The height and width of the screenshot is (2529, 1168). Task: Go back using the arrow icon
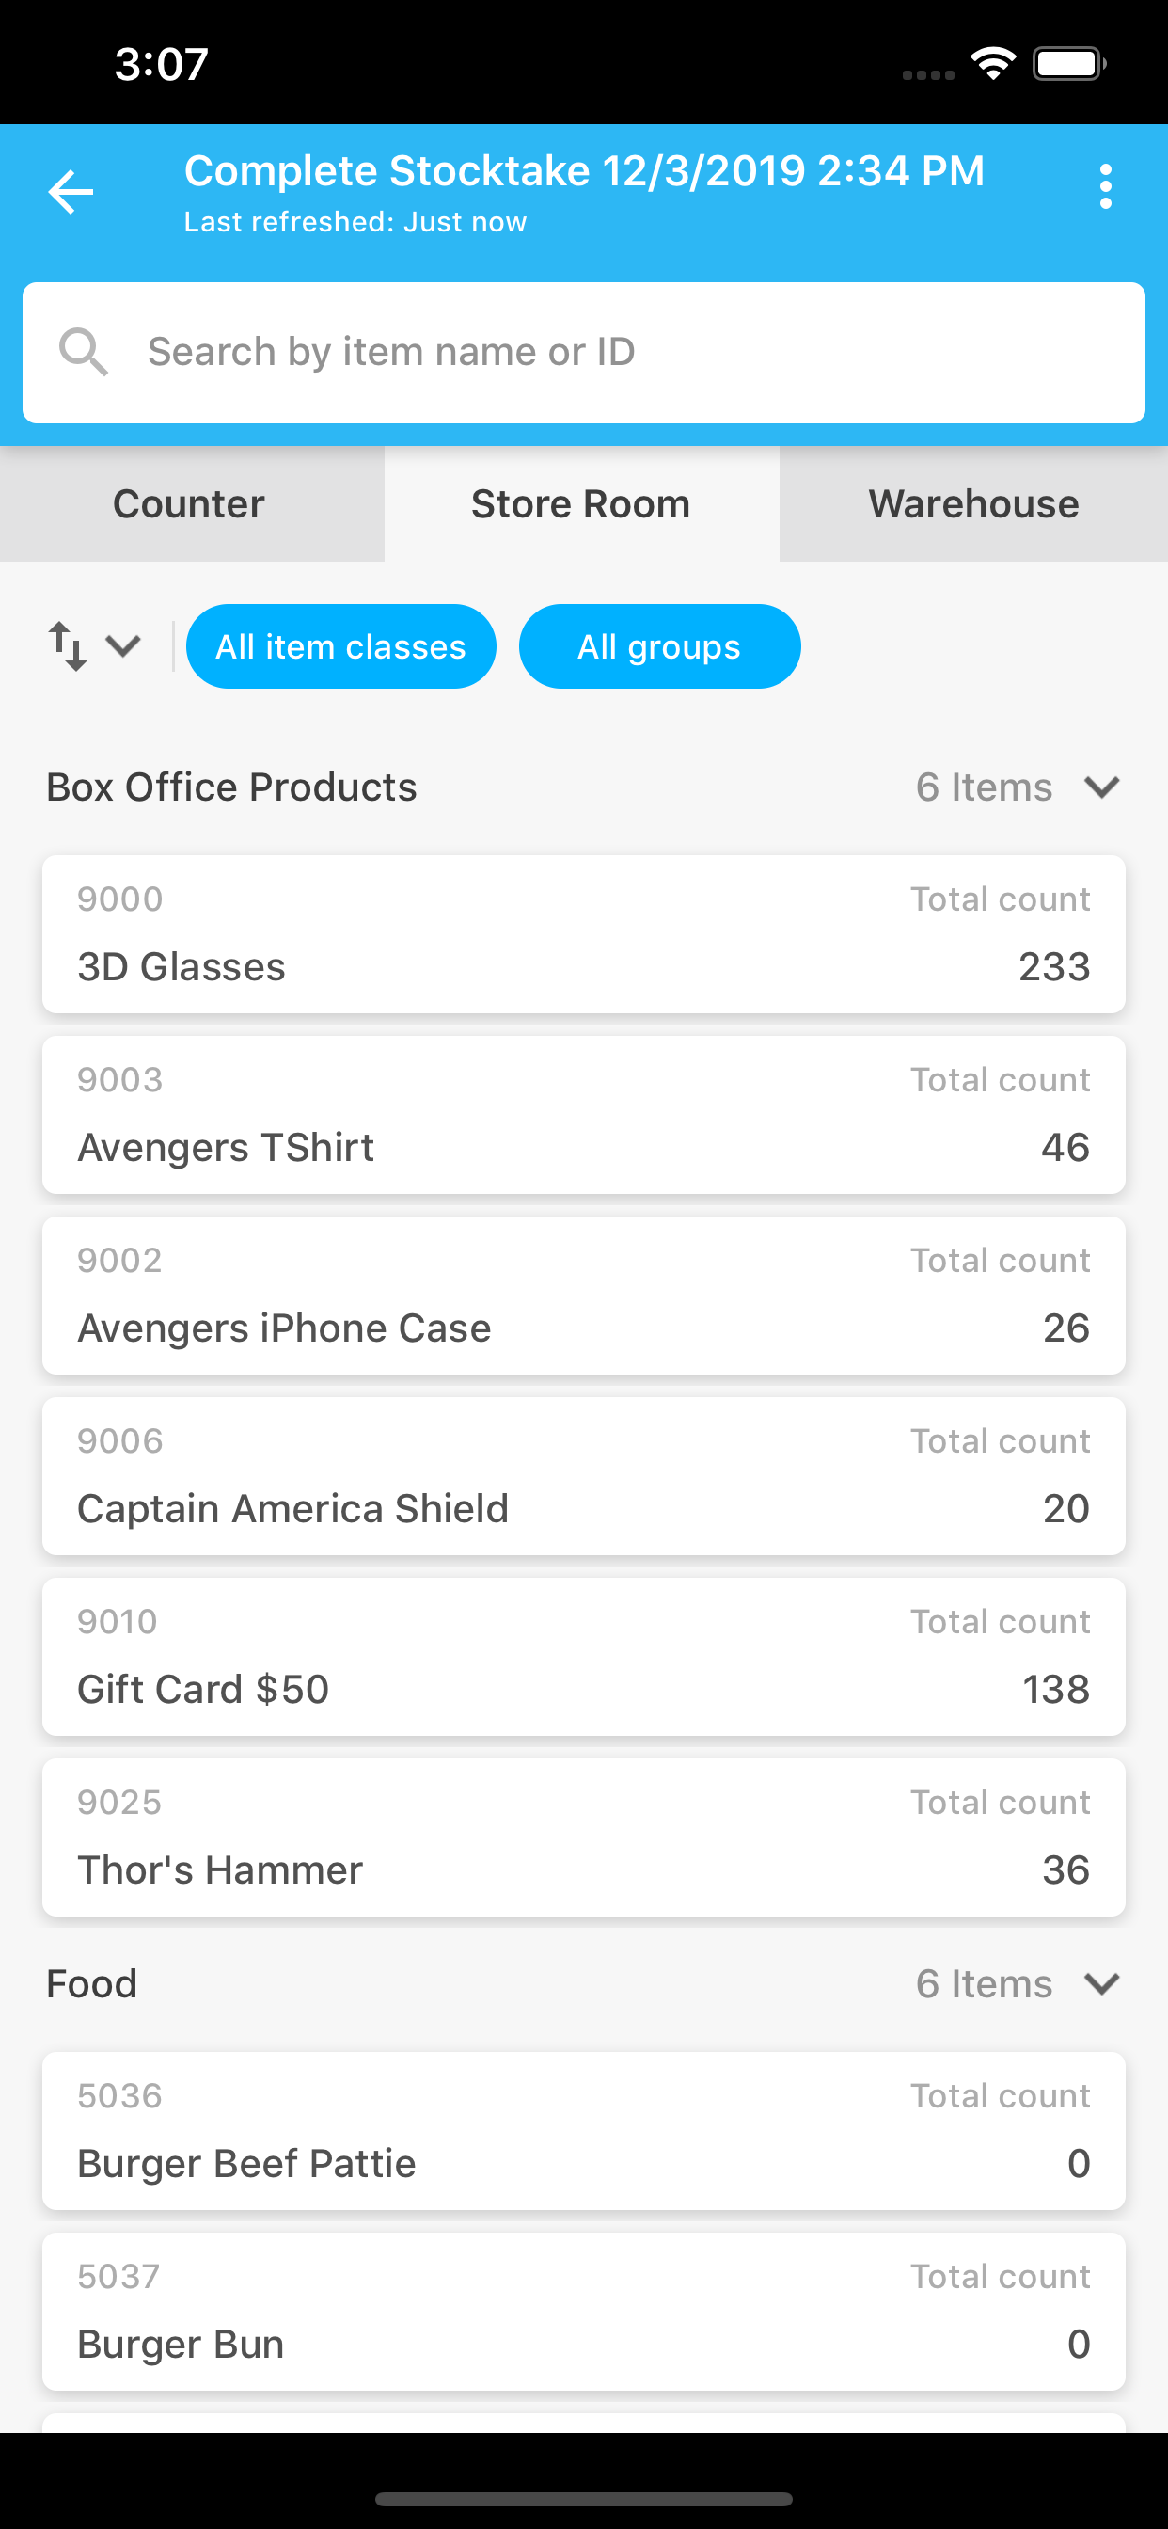pos(71,190)
